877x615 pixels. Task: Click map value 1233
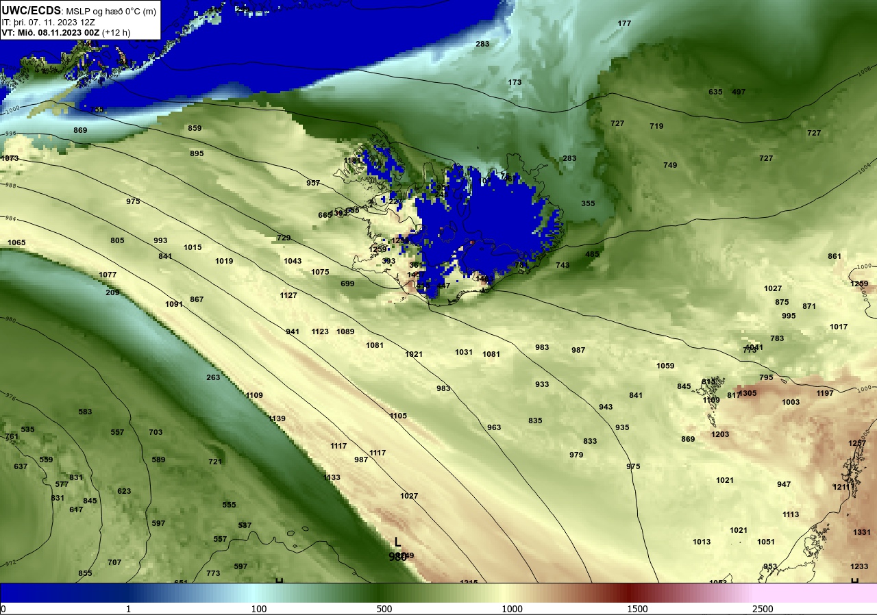(859, 566)
